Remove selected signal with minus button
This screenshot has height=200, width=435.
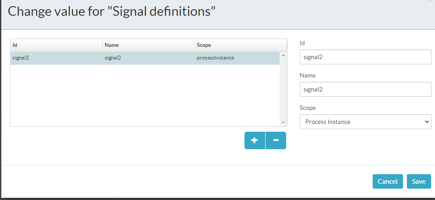(x=276, y=140)
